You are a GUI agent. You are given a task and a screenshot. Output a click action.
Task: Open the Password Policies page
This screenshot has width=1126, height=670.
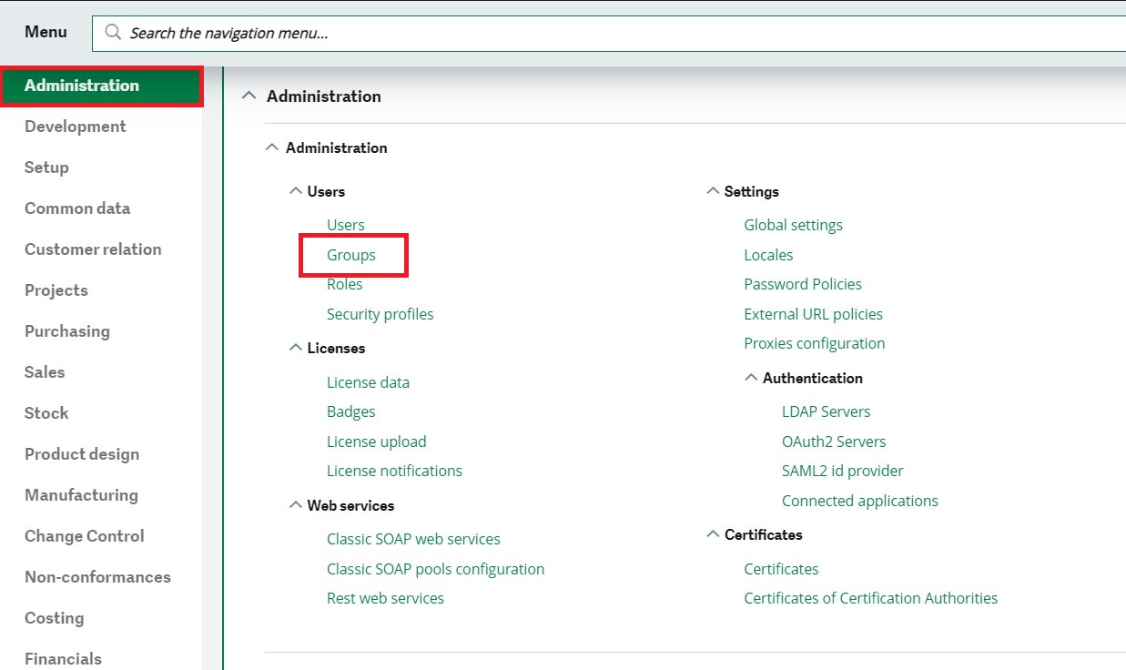(802, 283)
